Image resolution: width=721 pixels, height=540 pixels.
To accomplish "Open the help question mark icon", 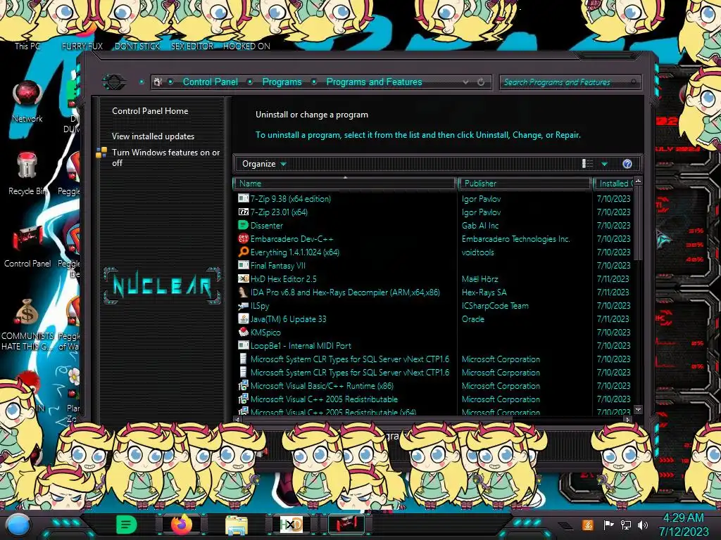I will tap(627, 164).
